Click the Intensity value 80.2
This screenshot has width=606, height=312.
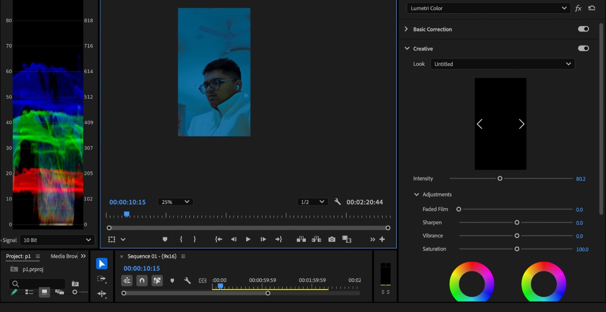coord(581,179)
